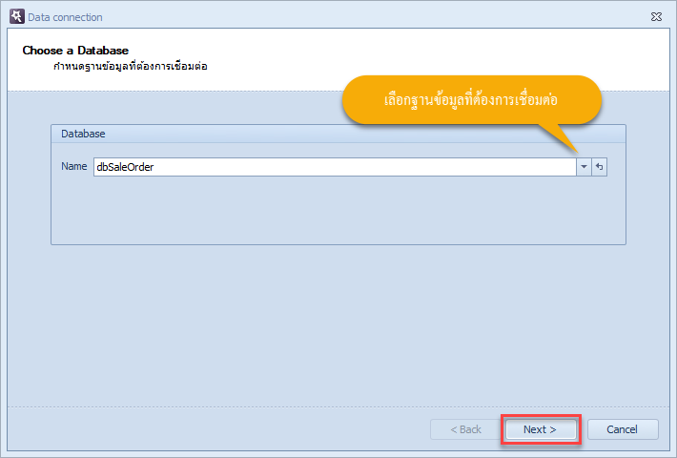
Task: Click the Data connection title text
Action: 65,17
